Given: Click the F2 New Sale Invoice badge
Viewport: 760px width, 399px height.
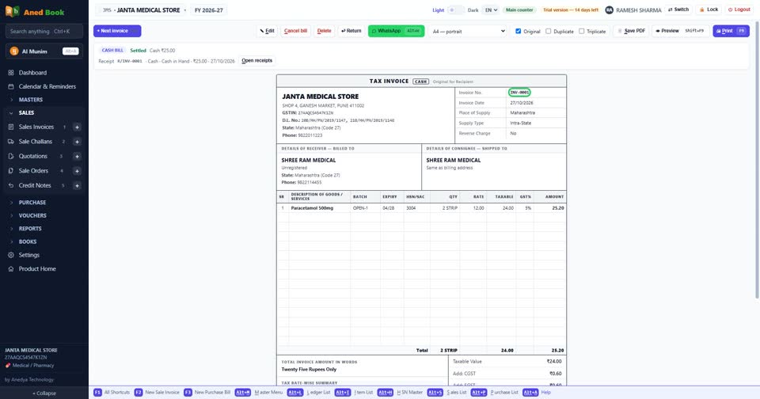Looking at the screenshot, I should point(138,392).
